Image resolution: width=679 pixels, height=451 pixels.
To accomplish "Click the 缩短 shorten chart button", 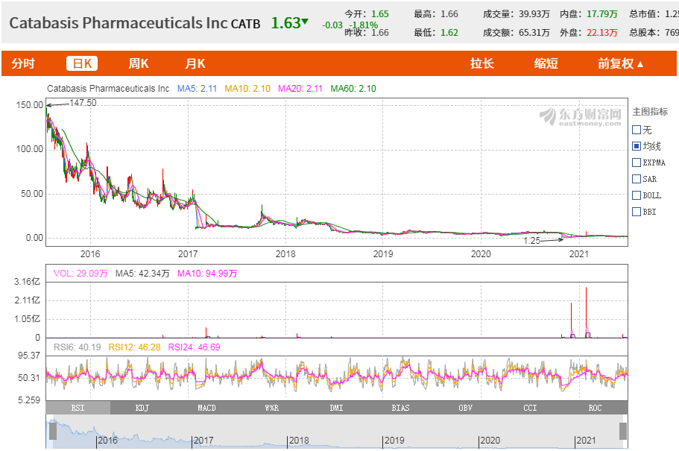I will (x=546, y=63).
